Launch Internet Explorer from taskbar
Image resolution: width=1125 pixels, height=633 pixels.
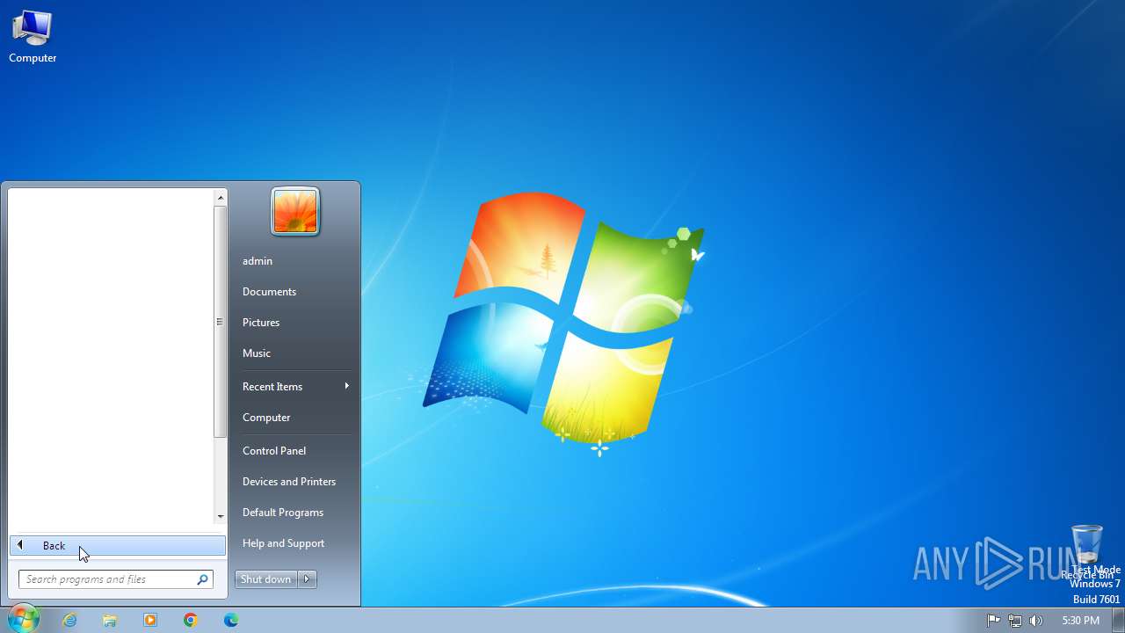[x=69, y=620]
